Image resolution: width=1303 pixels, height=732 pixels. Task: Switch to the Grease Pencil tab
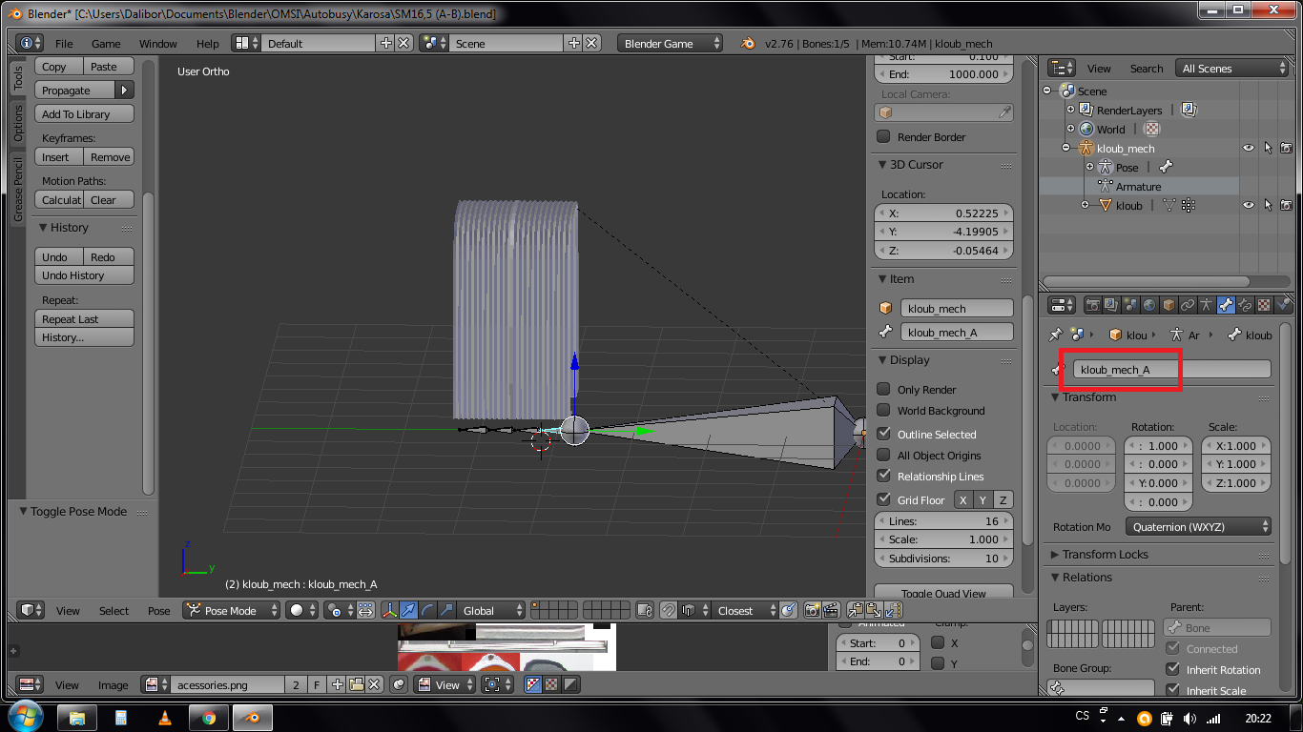17,190
